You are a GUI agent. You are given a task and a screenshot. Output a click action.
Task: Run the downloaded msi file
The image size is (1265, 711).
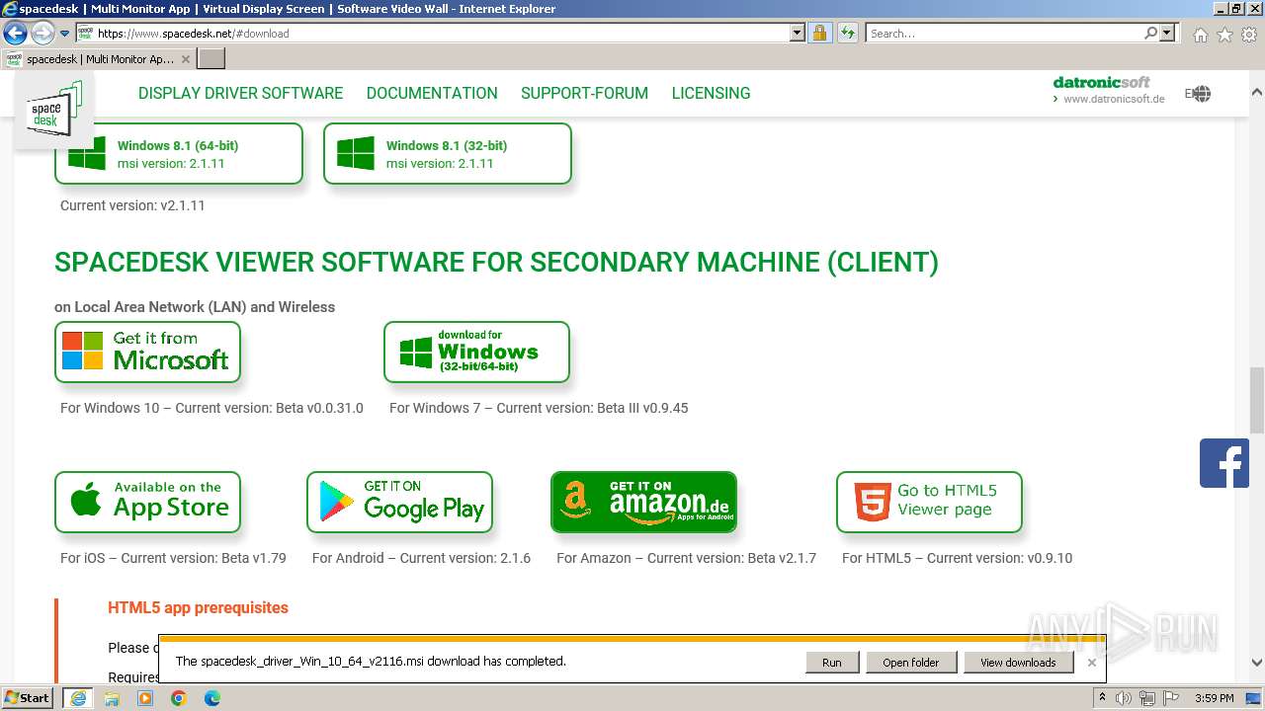(832, 663)
